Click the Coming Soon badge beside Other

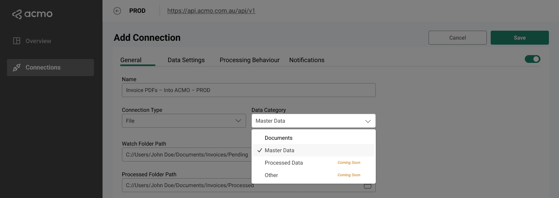click(x=349, y=175)
